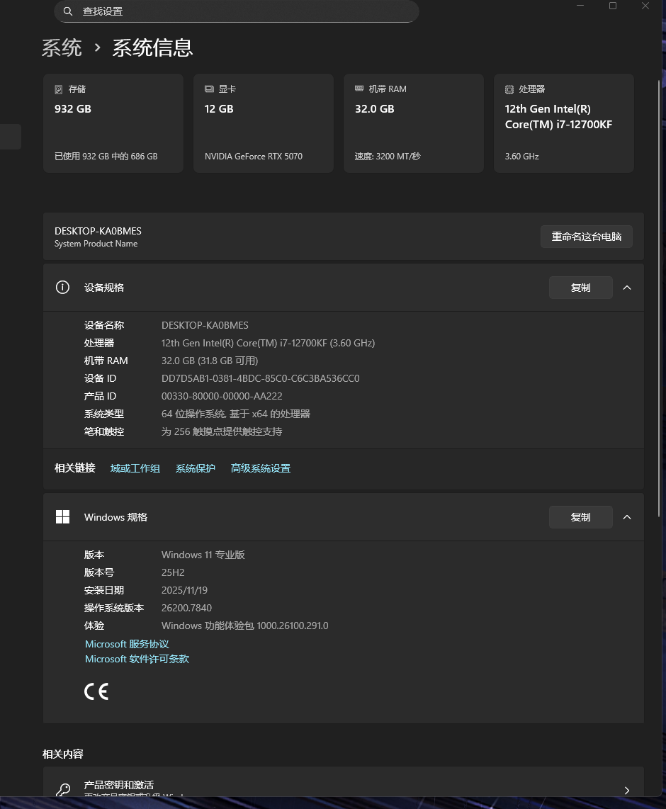Click the Windows logo icon
Image resolution: width=666 pixels, height=809 pixels.
[63, 517]
